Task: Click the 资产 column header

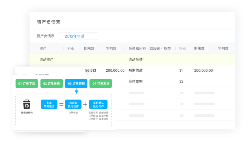Action: coord(43,49)
